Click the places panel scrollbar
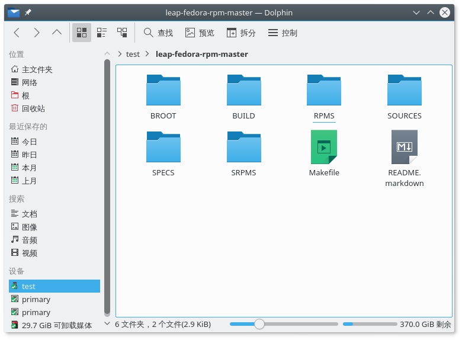This screenshot has width=462, height=340. click(x=107, y=188)
